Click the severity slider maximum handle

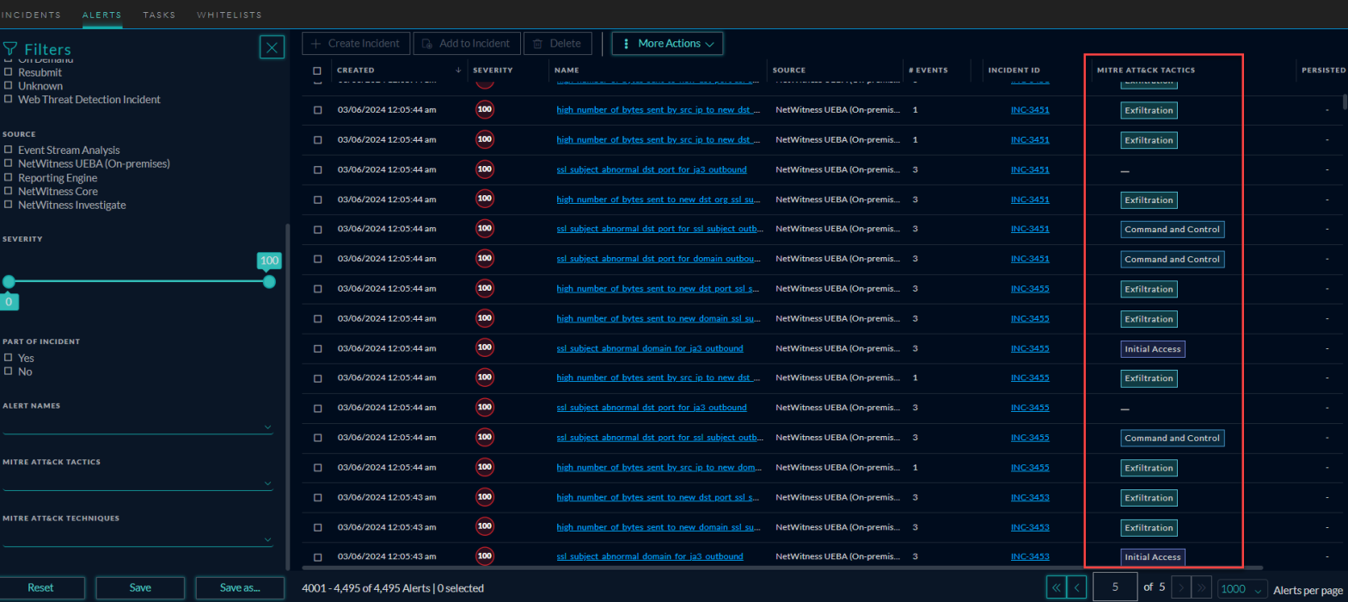(x=269, y=282)
